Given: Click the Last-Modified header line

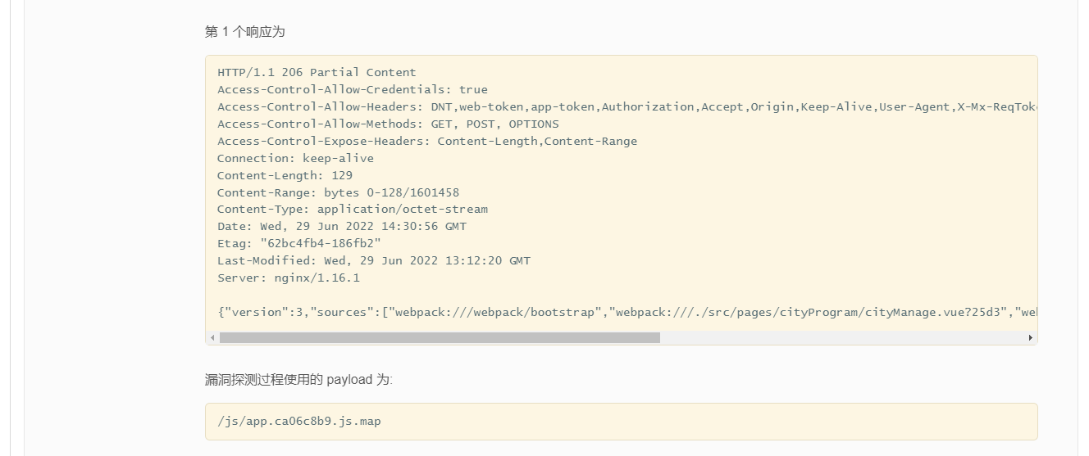Looking at the screenshot, I should click(373, 260).
